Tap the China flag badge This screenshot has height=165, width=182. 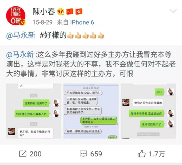(70, 11)
